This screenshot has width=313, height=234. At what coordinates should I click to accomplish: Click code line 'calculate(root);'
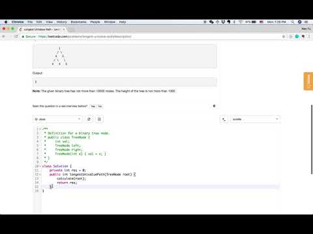point(71,179)
